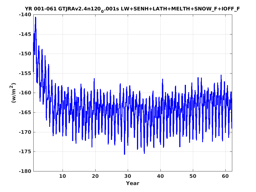The image size is (256, 192).
Task: Select the 'Year' x-axis label
Action: tap(132, 183)
